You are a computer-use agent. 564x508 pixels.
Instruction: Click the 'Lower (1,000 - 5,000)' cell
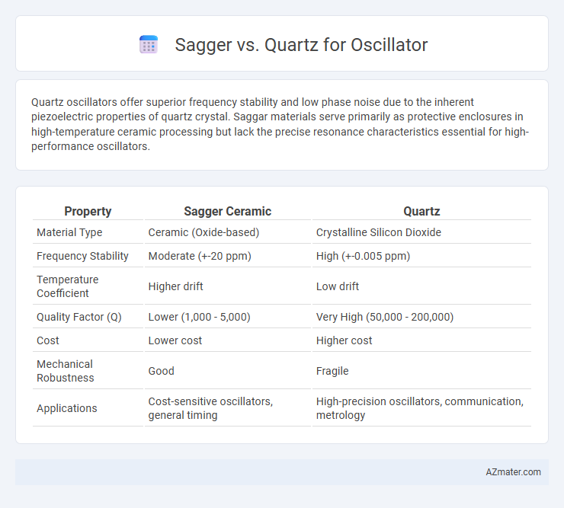pyautogui.click(x=199, y=317)
